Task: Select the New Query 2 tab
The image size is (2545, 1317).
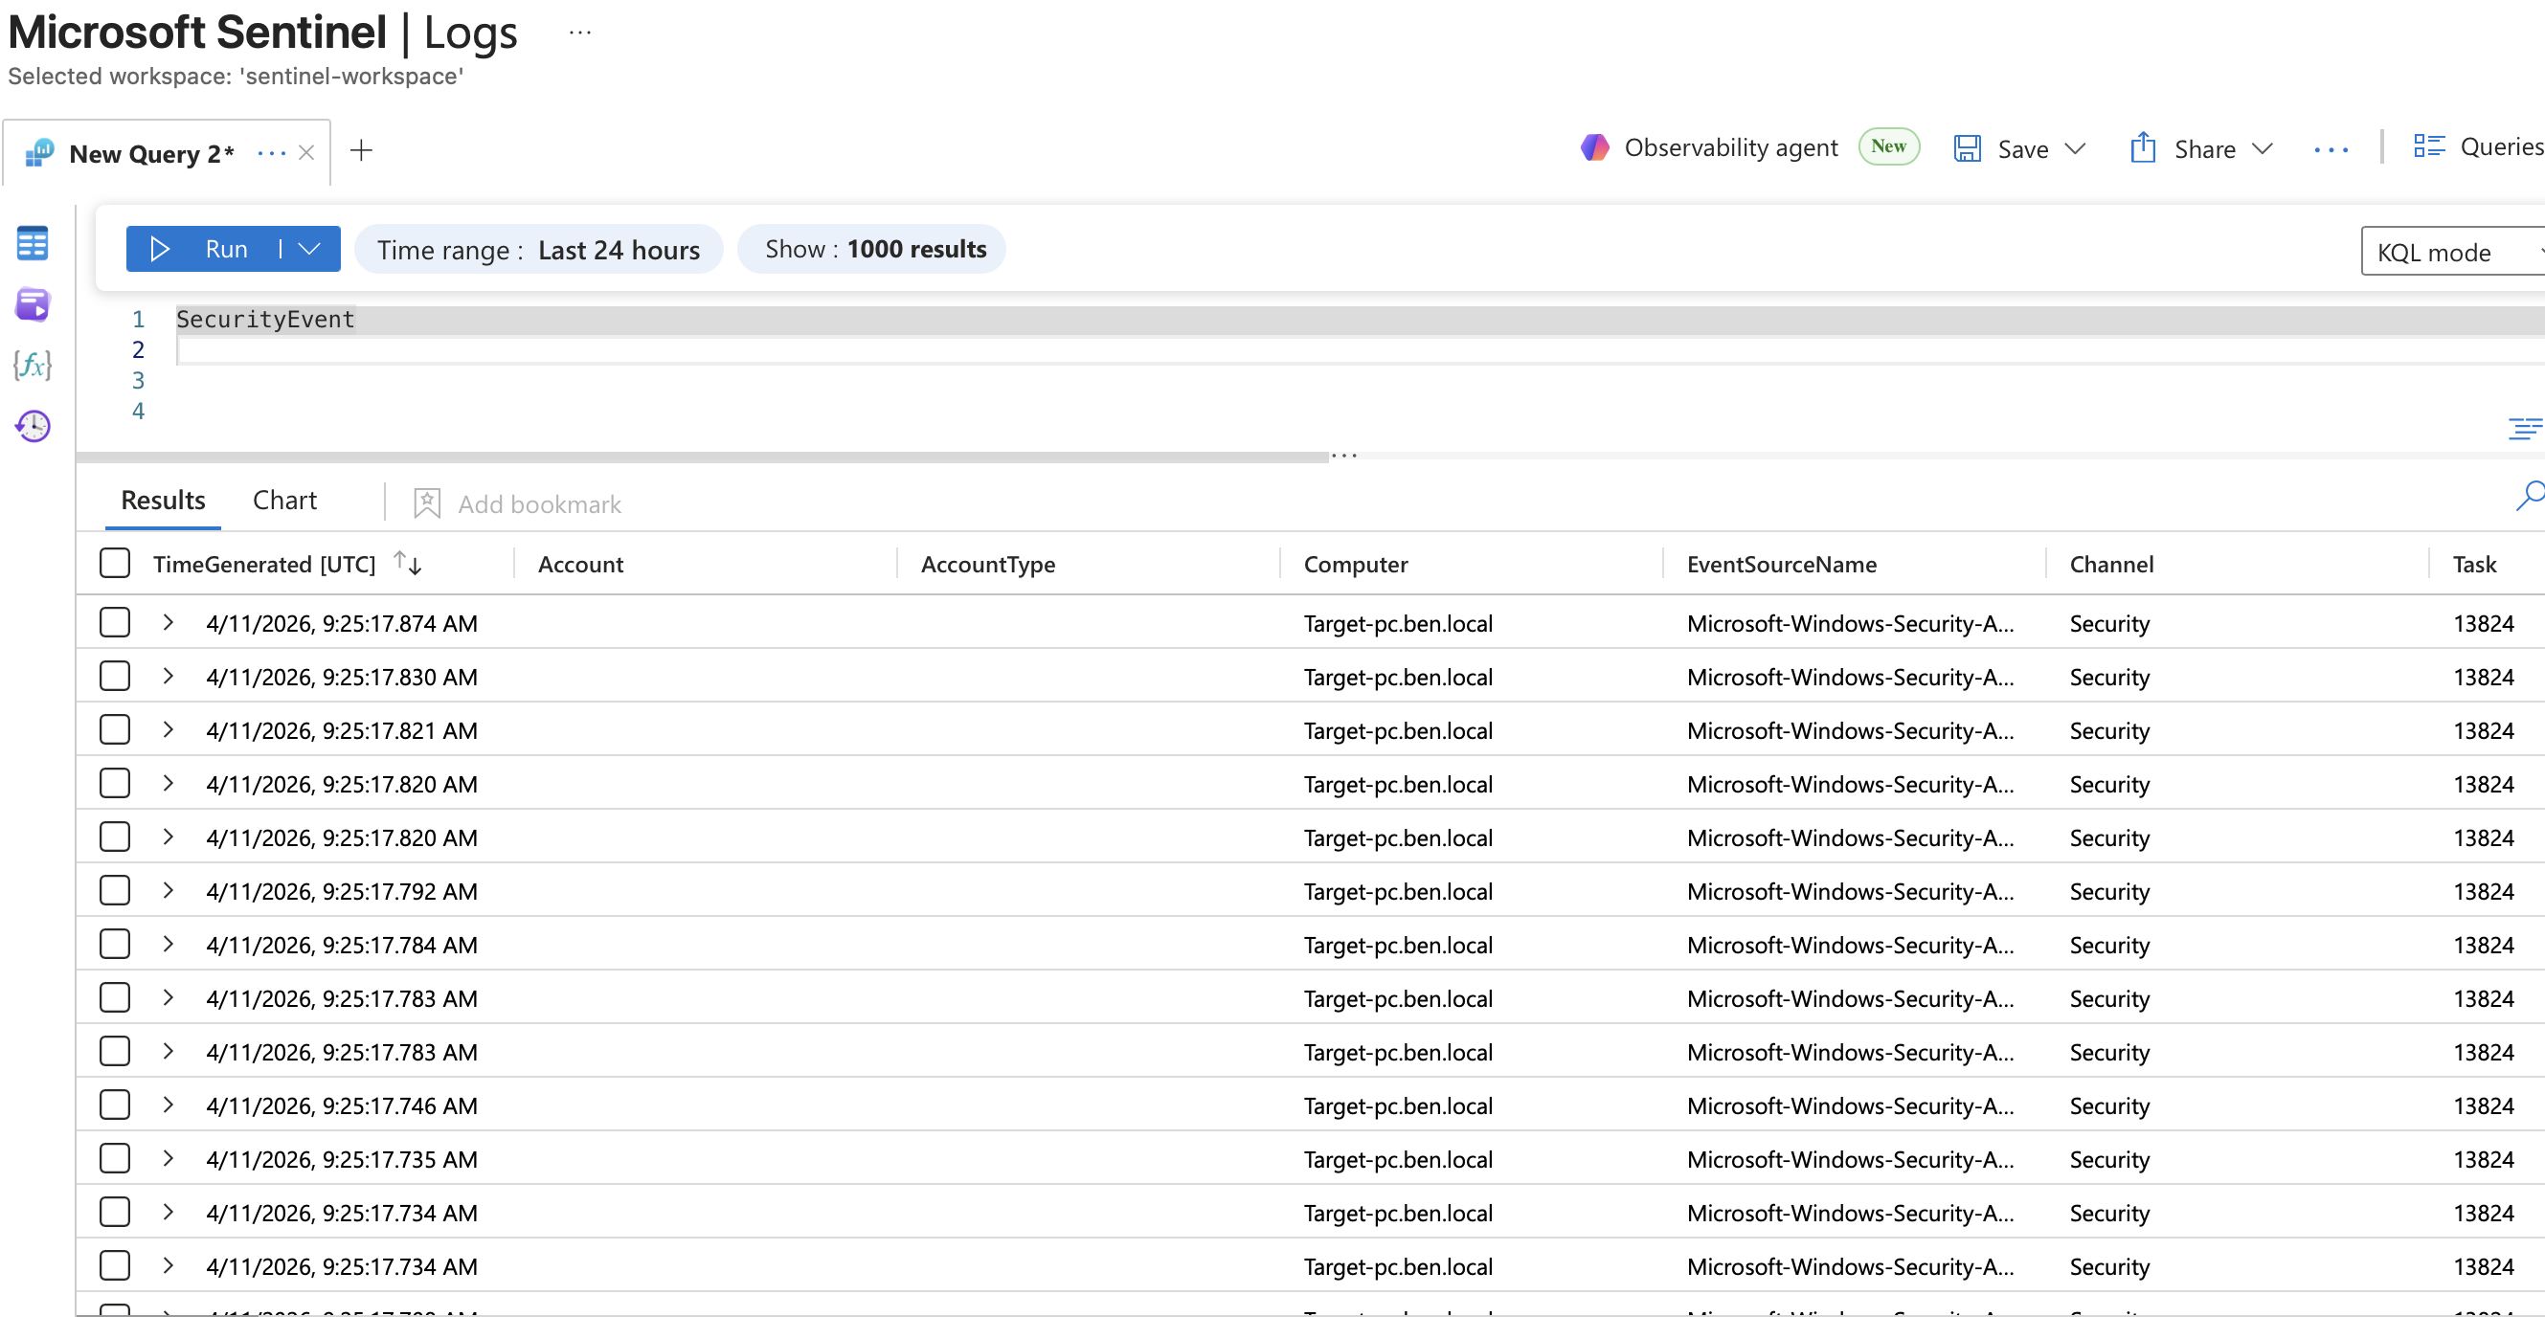Action: pyautogui.click(x=150, y=154)
